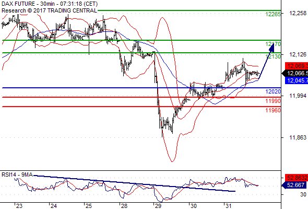Viewport: 308px width, 209px height.
Task: Click the 12,126 price axis value
Action: tap(298, 54)
